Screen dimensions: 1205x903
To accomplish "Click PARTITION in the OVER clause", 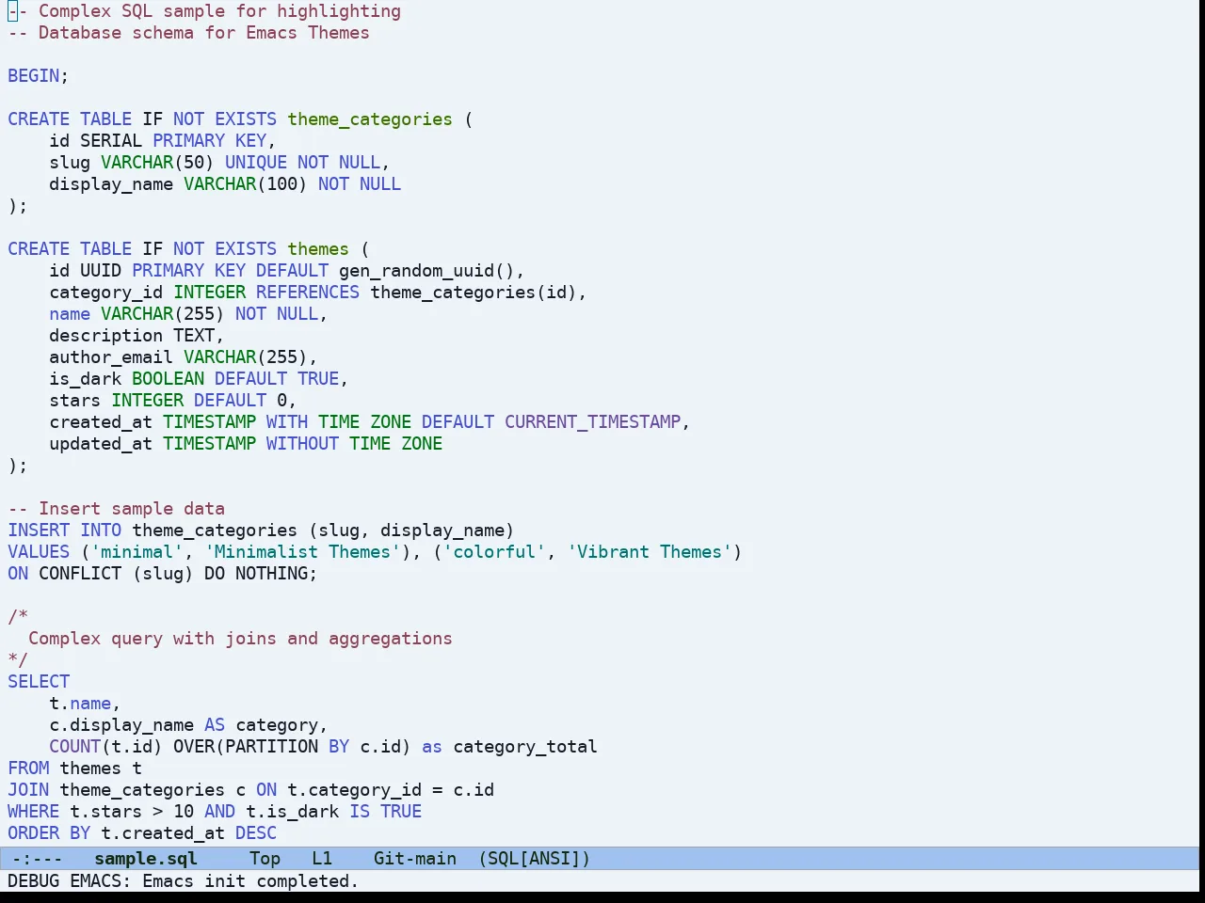I will 271,746.
